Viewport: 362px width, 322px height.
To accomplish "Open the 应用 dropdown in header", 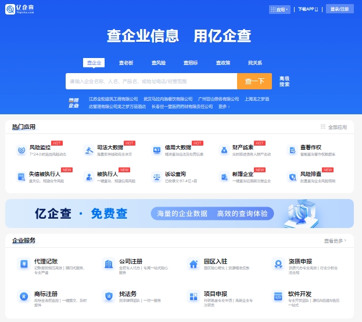I will 279,9.
